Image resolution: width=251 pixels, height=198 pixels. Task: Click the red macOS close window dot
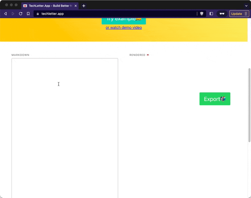click(6, 5)
